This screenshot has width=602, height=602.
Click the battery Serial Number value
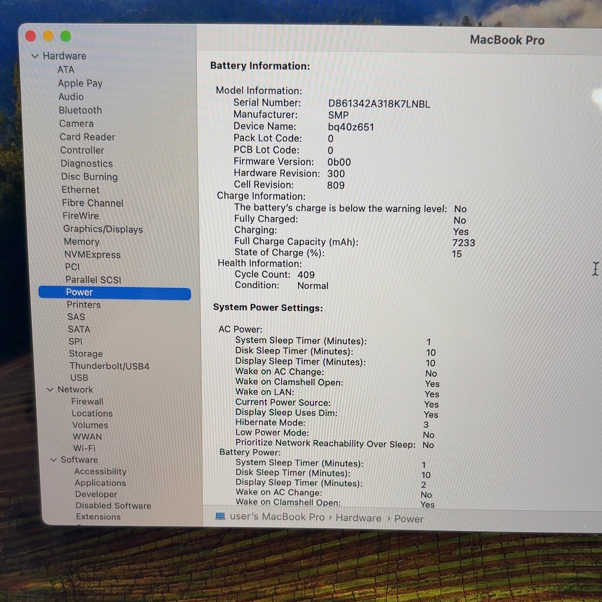pyautogui.click(x=379, y=104)
